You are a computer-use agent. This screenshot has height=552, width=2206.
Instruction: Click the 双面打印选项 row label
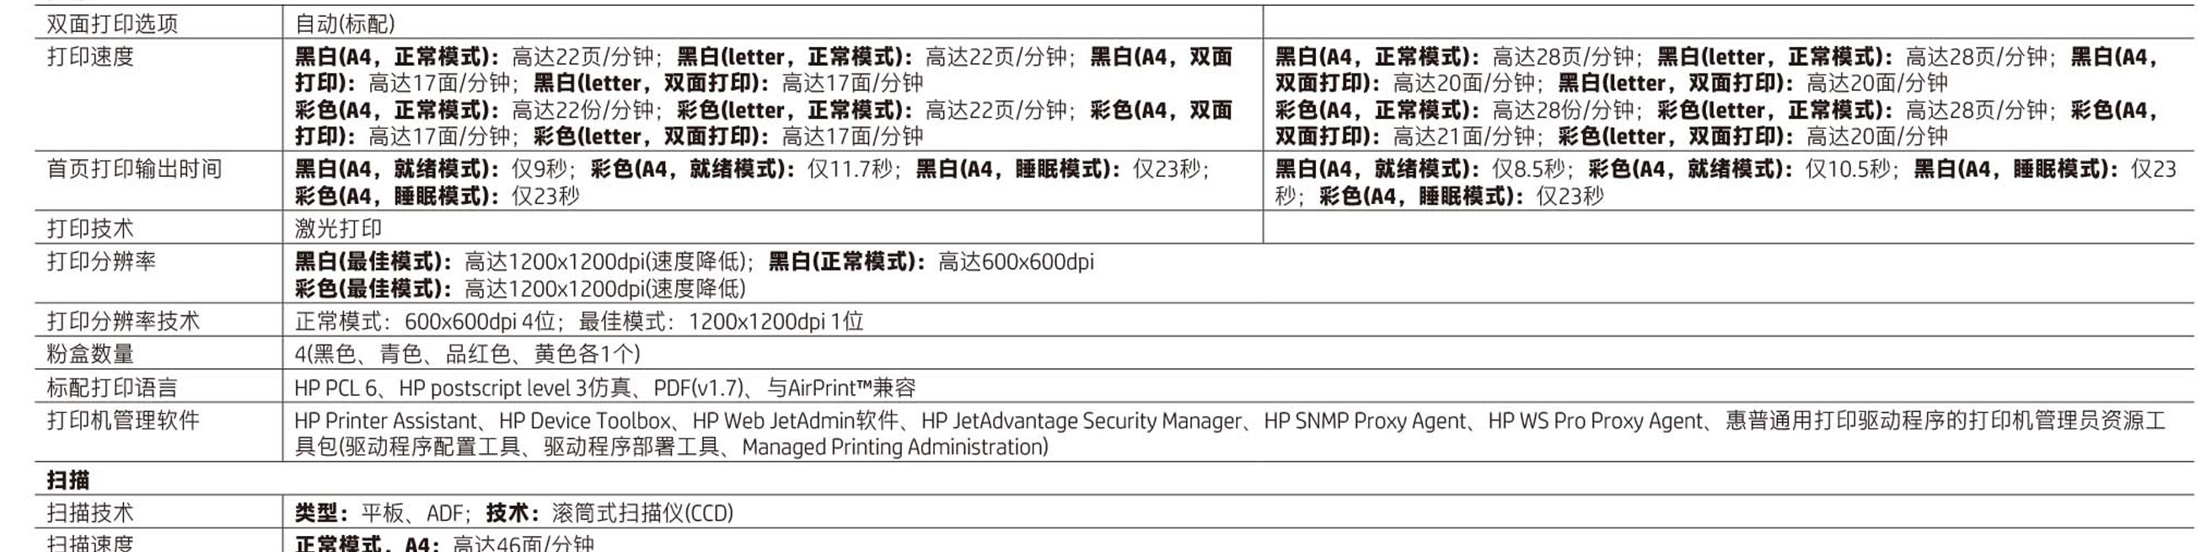click(112, 24)
